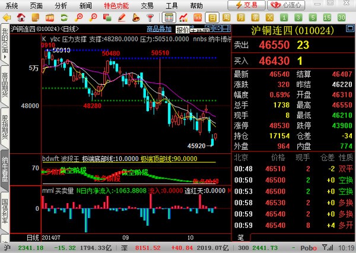This screenshot has width=356, height=253.
Task: Open the funnel filter icon
Action: point(150,18)
